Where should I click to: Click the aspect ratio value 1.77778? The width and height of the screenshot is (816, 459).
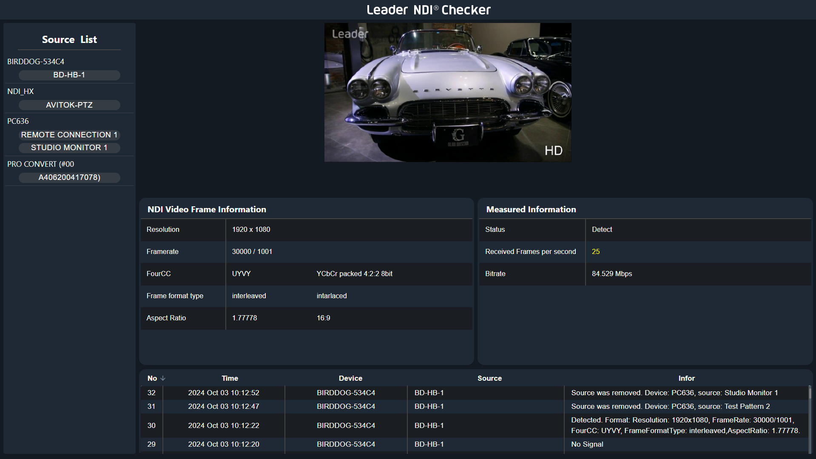tap(245, 318)
